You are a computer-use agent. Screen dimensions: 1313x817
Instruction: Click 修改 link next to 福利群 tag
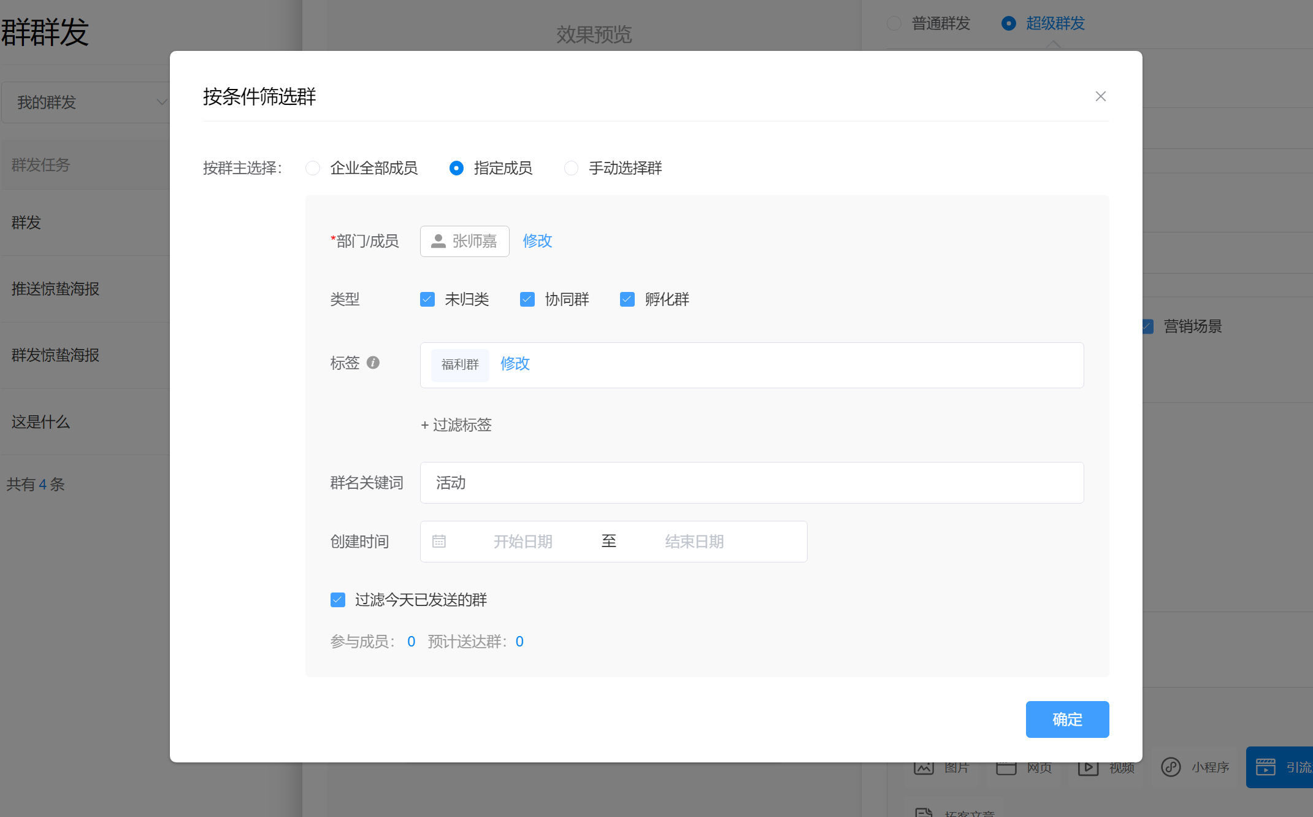coord(515,363)
